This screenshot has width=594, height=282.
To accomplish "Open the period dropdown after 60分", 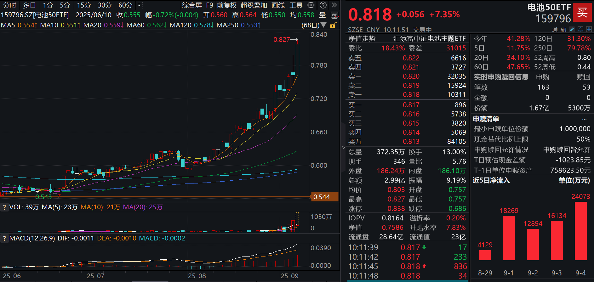I will [139, 5].
